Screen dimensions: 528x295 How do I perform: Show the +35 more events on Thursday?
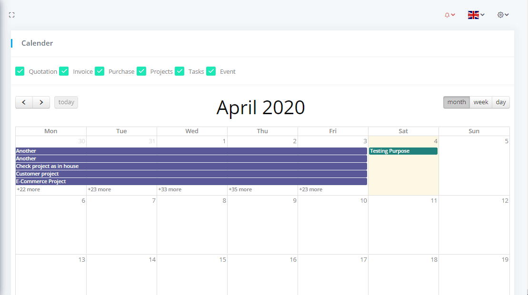pos(240,189)
